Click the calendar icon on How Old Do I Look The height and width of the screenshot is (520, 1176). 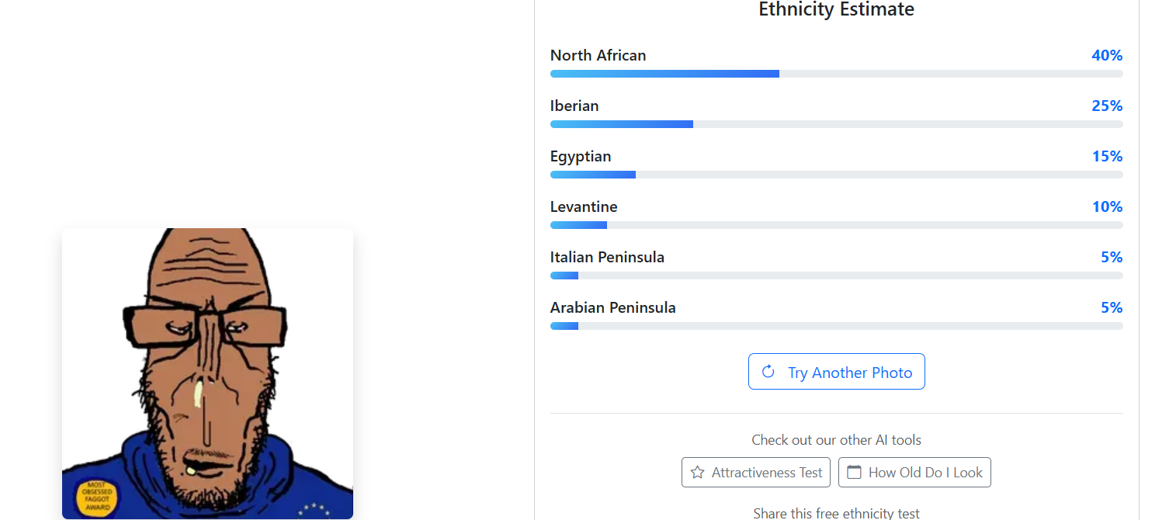click(x=854, y=472)
